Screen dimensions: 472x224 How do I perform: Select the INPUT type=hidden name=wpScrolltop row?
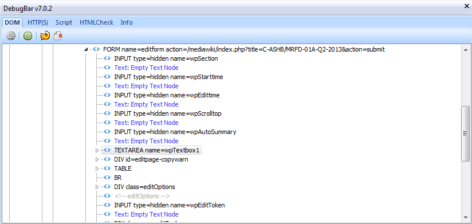[168, 113]
